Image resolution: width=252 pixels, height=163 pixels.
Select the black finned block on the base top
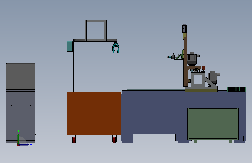[x=236, y=89]
